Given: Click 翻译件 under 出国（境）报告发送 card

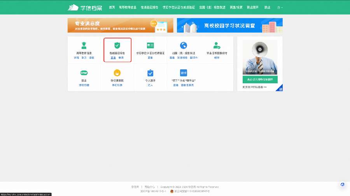Looking at the screenshot, I should point(194,58).
